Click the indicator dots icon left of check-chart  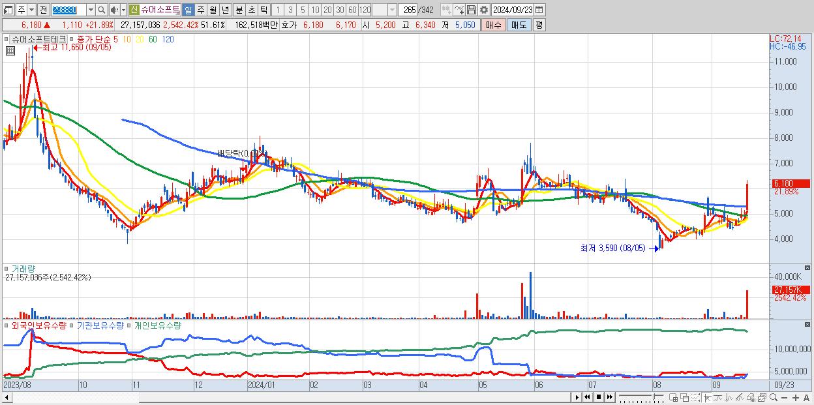tap(446, 10)
